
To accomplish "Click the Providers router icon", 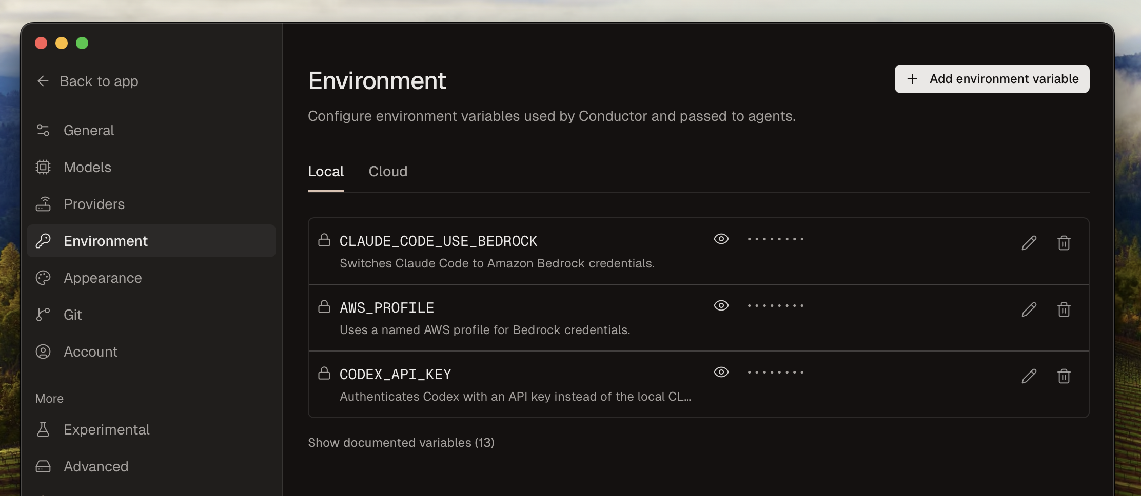I will [x=43, y=204].
